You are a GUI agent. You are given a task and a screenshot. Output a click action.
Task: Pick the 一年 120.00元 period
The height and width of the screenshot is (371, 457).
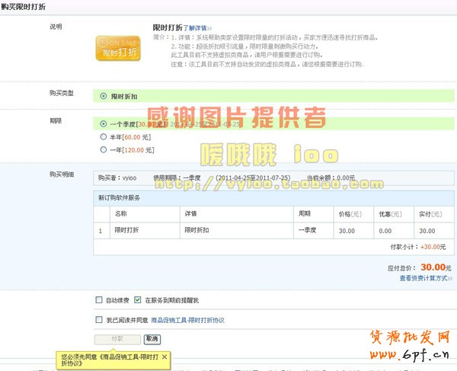(104, 150)
